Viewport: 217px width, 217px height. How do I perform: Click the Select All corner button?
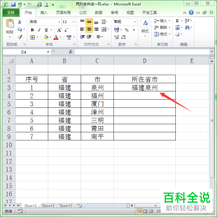(x=9, y=60)
